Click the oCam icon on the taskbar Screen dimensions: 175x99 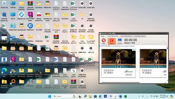point(115,96)
